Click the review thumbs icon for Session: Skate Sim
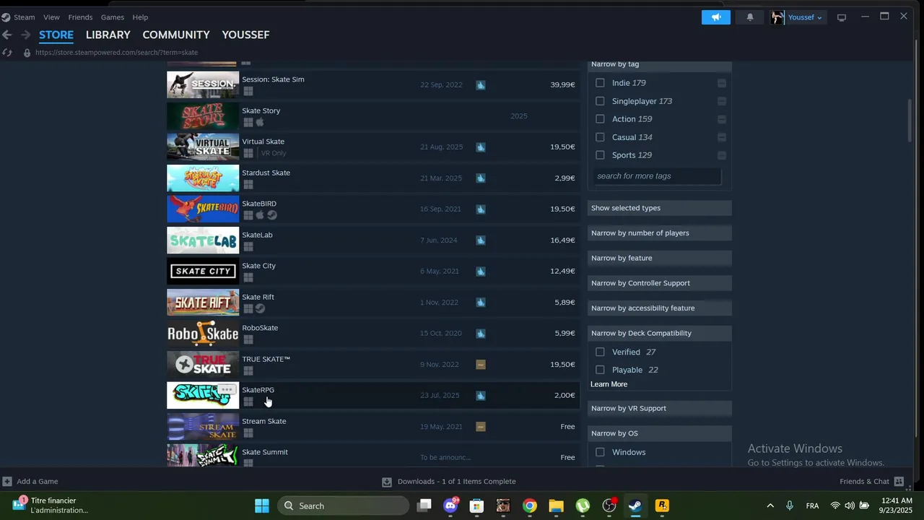This screenshot has width=924, height=520. 481,85
